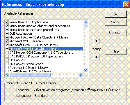Click the horizontal scroll left arrow

tap(7, 75)
